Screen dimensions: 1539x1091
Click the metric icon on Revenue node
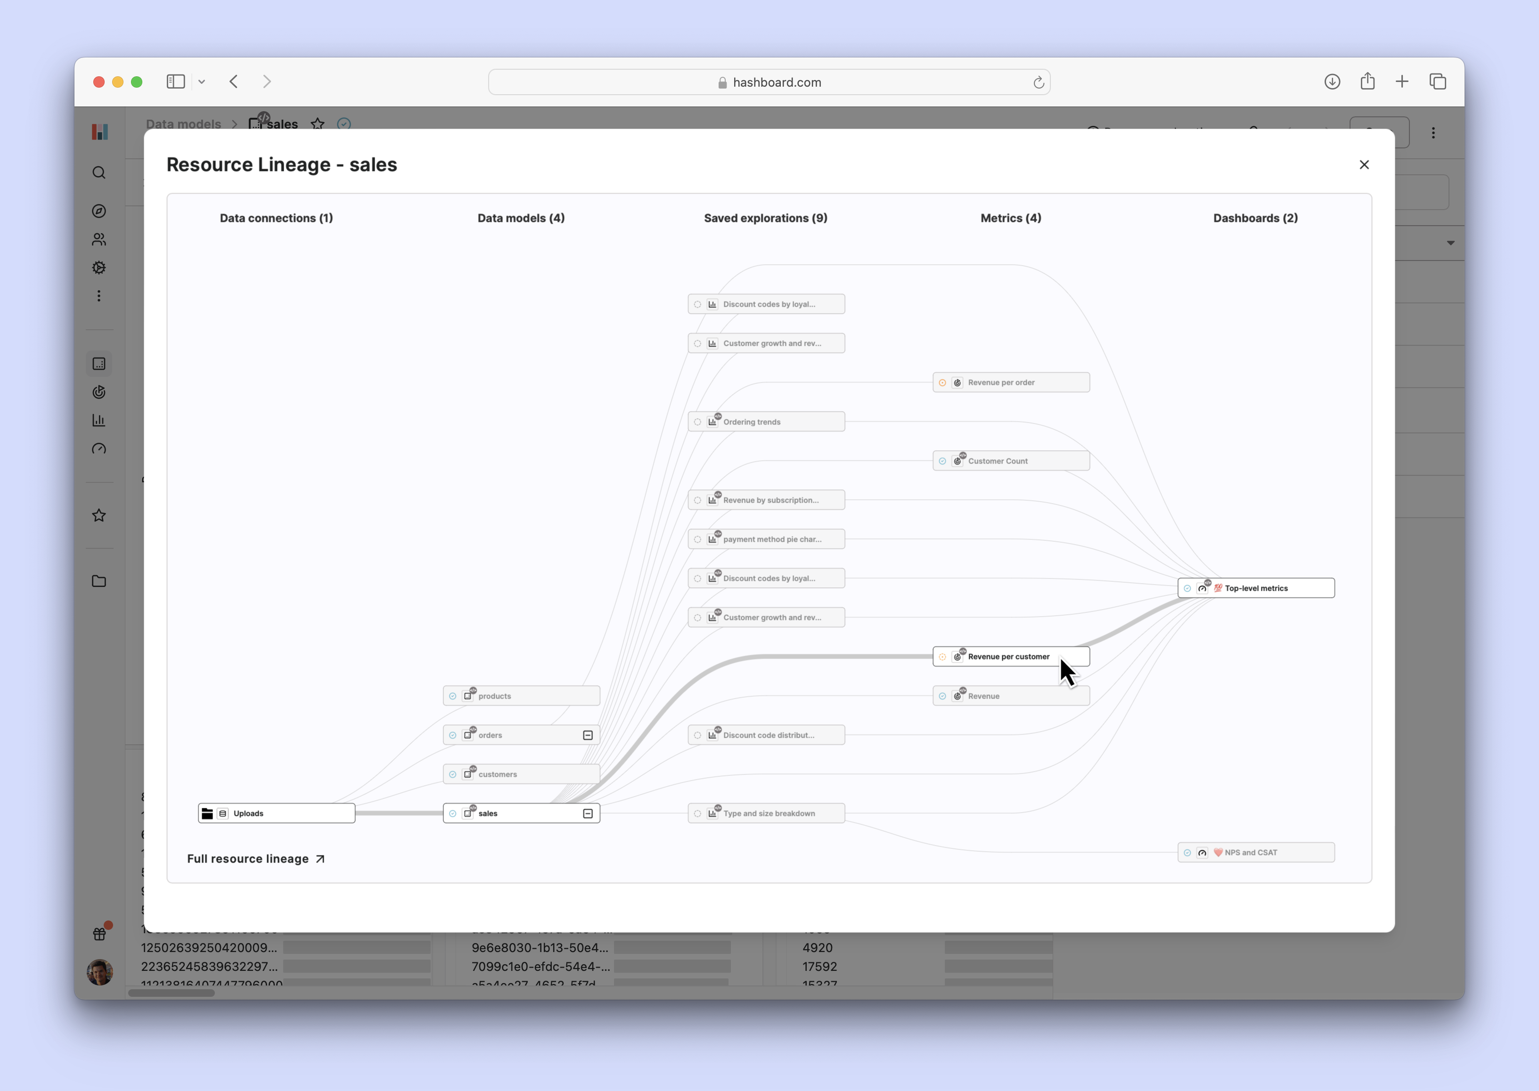958,696
